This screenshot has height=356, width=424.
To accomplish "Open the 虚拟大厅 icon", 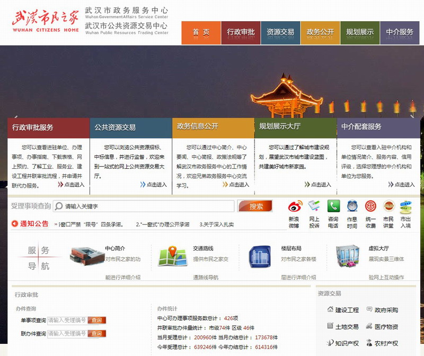I will click(x=348, y=256).
